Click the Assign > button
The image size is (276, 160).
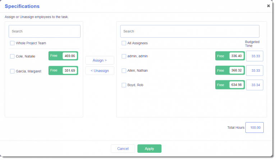point(100,60)
